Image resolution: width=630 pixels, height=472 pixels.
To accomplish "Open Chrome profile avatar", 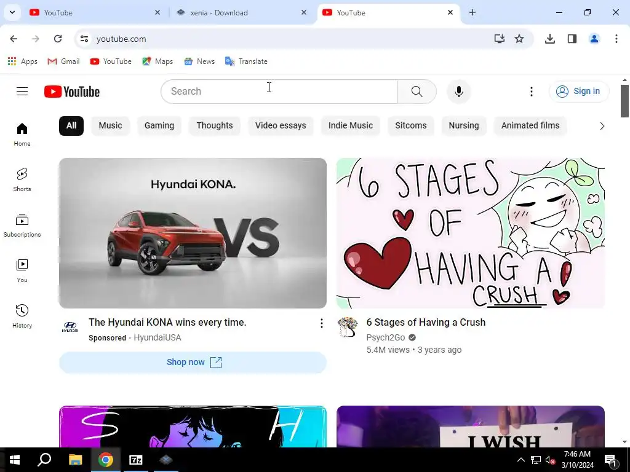I will pos(594,39).
